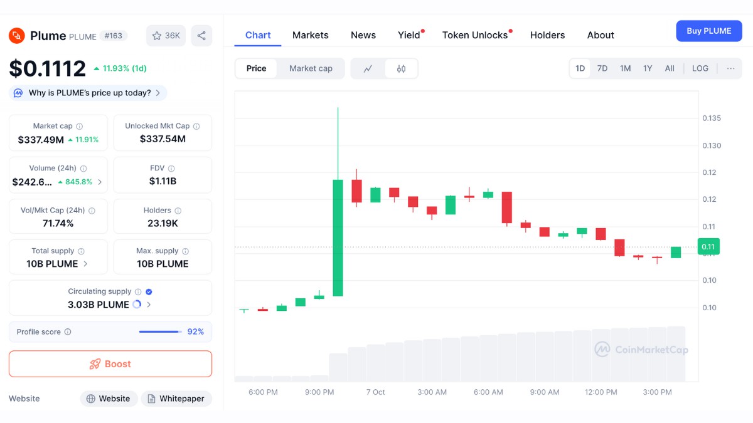The width and height of the screenshot is (753, 423).
Task: Expand the Volume (24h) details chevron
Action: (x=100, y=182)
